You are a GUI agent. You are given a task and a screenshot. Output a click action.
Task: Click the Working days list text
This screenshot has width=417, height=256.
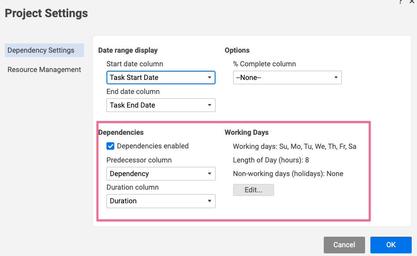(x=294, y=147)
